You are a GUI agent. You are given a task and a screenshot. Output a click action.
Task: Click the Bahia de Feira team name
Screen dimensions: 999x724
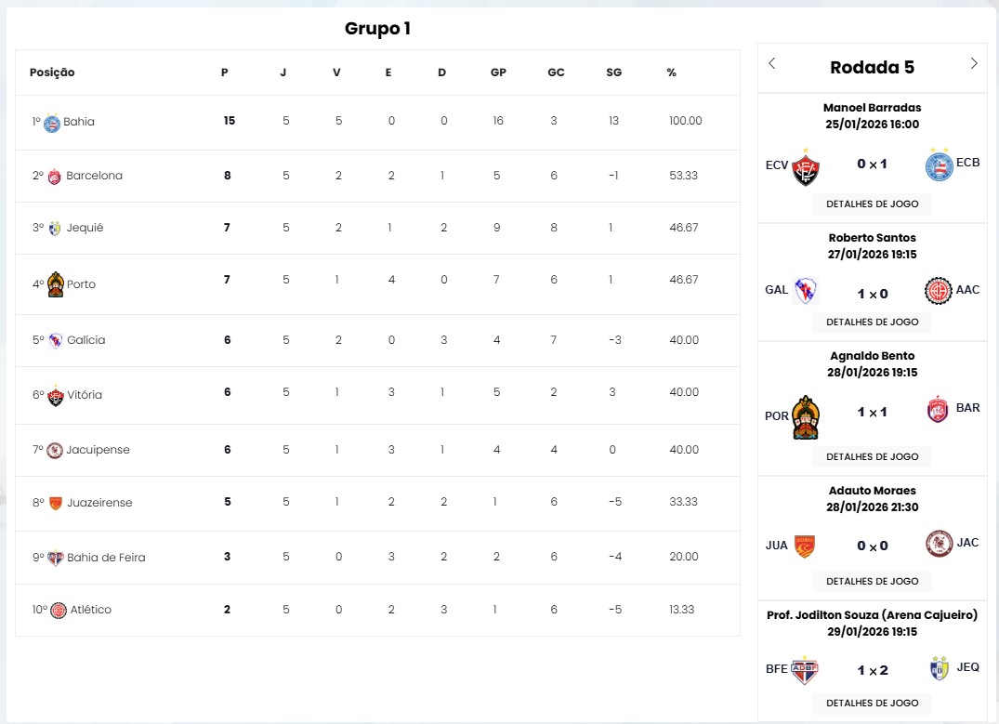pyautogui.click(x=106, y=558)
